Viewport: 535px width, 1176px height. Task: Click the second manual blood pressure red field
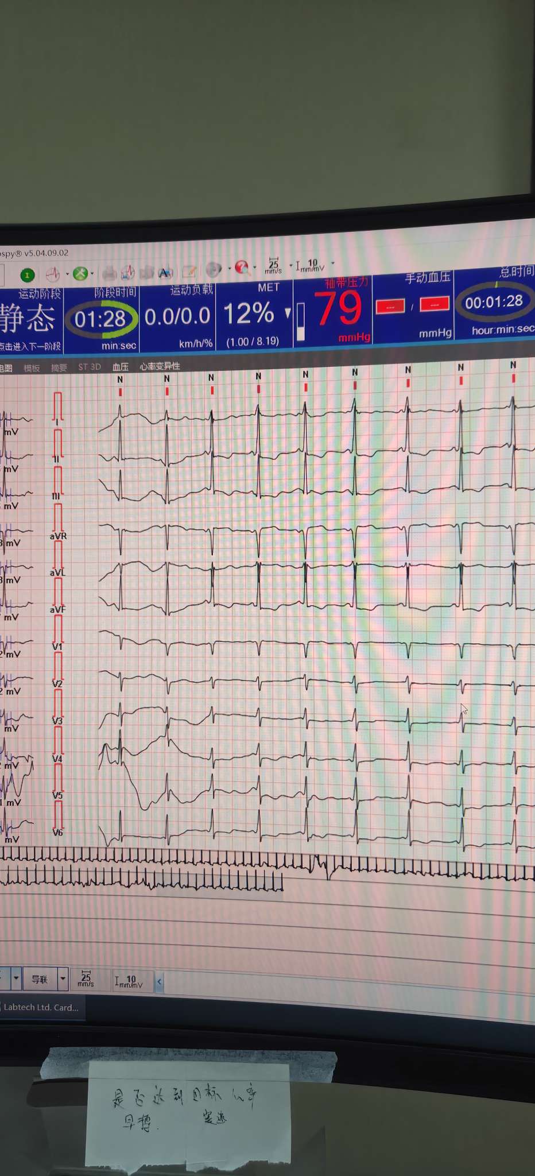click(x=434, y=304)
